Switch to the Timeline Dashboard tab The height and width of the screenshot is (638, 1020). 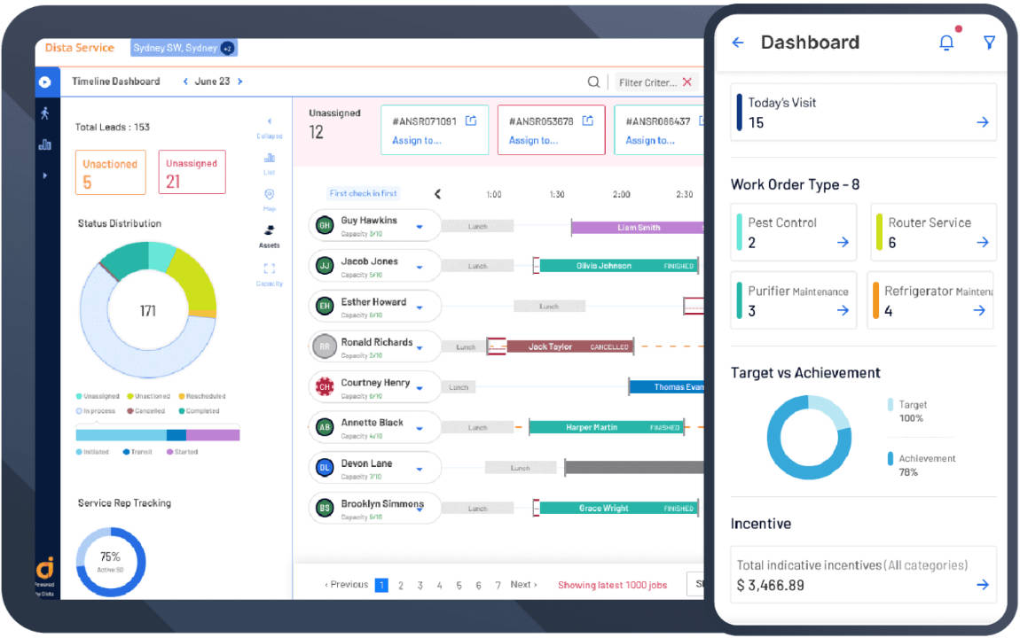coord(115,80)
